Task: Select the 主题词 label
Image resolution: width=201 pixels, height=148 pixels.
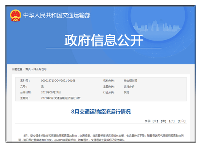Action: pyautogui.click(x=25, y=98)
